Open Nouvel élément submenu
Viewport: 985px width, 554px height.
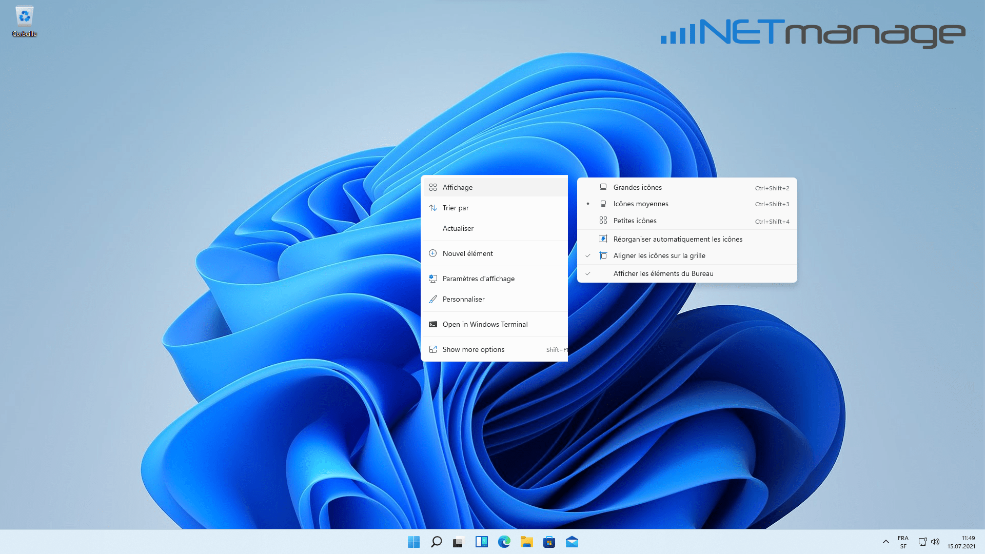click(495, 253)
